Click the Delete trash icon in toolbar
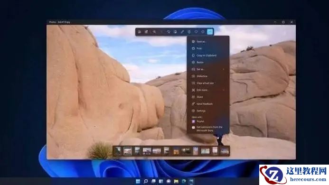Screen dimensions: 329x185 [x=189, y=32]
